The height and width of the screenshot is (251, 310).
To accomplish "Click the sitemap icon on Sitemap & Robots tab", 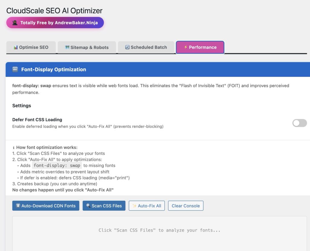I will (x=67, y=47).
